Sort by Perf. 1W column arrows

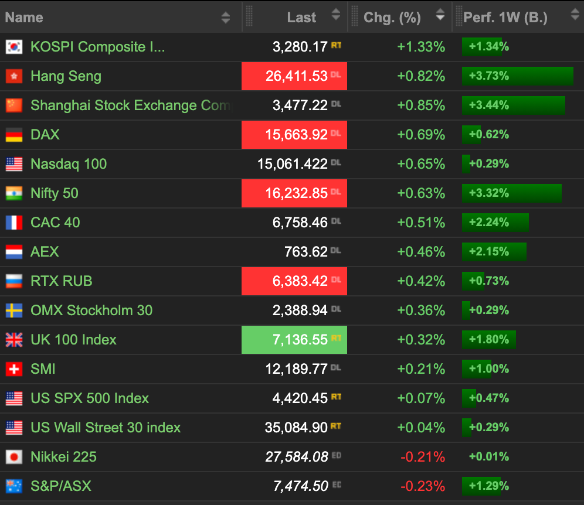[x=575, y=15]
